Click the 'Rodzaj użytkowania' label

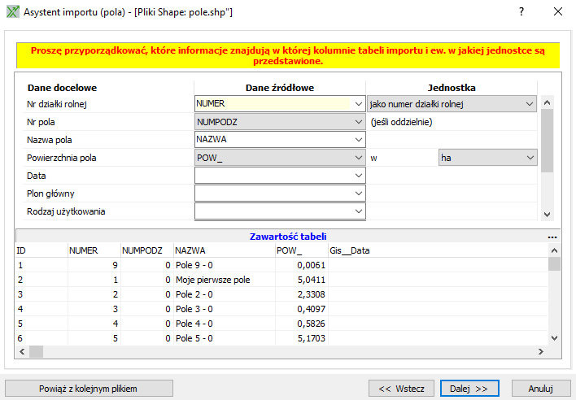66,211
